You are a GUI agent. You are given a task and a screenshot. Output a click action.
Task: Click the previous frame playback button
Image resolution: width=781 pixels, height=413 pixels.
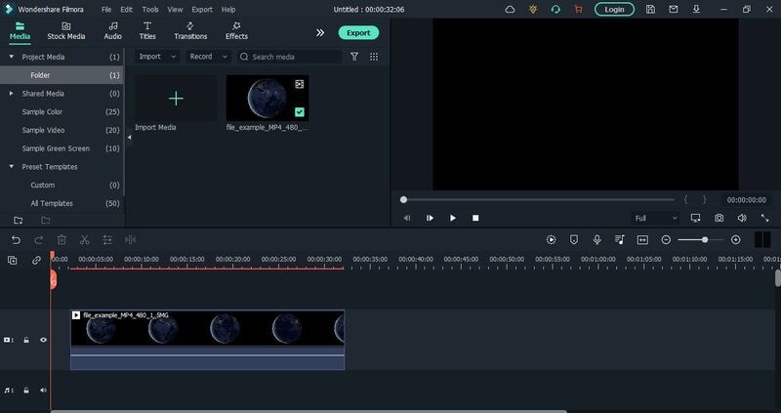pos(407,218)
